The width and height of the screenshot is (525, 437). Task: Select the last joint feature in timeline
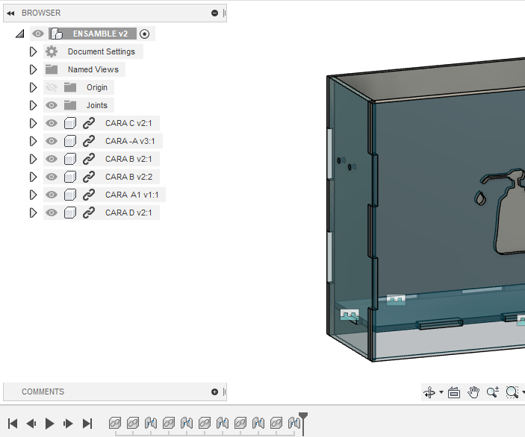(294, 423)
